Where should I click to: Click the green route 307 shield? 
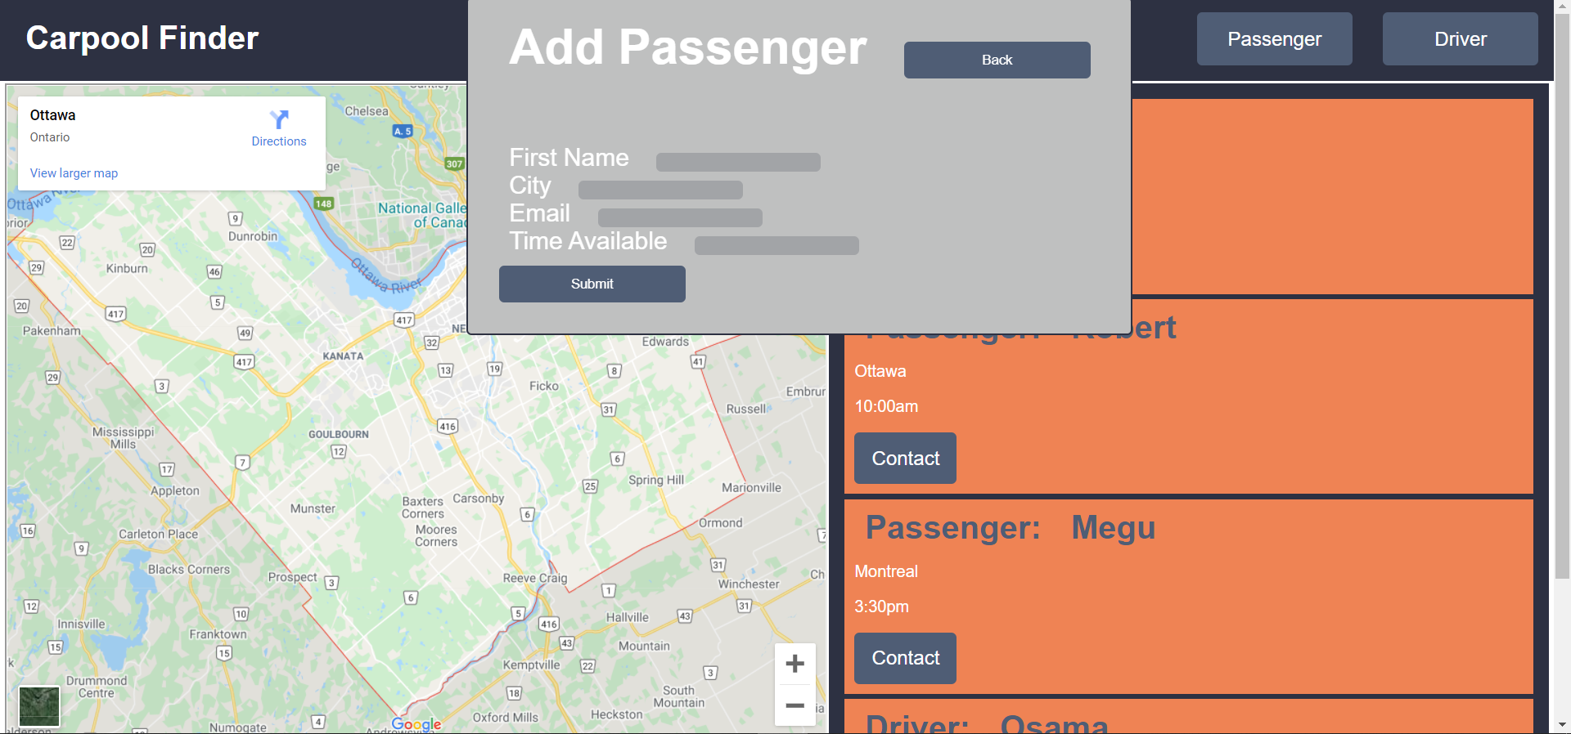pyautogui.click(x=454, y=163)
